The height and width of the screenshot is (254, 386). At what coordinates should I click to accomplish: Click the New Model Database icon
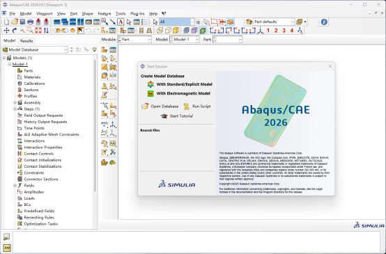pyautogui.click(x=6, y=22)
